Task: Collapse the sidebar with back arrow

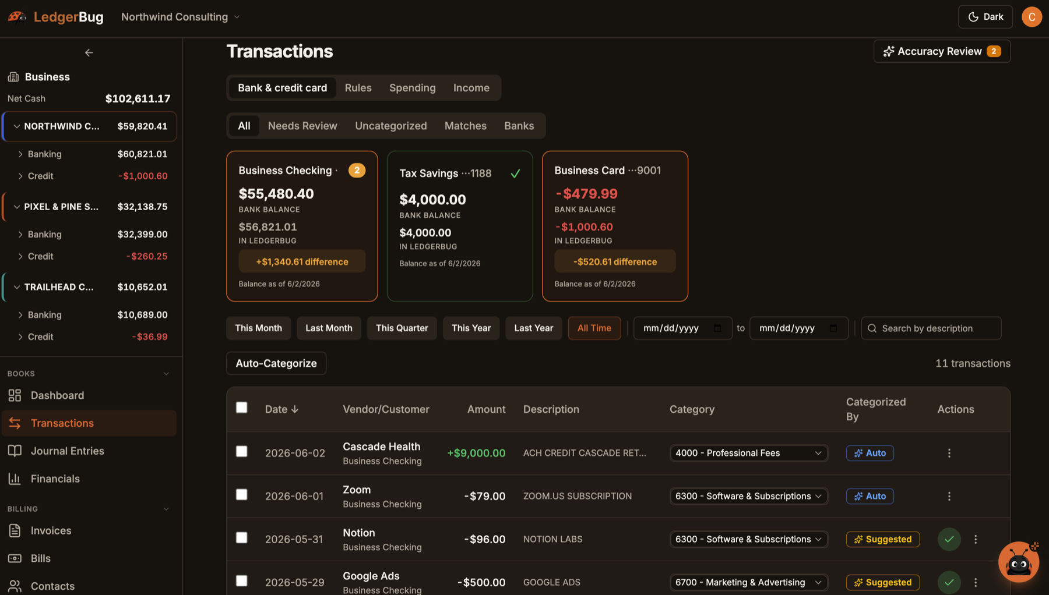Action: point(89,52)
